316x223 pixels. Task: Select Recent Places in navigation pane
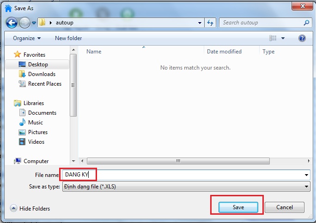click(44, 84)
